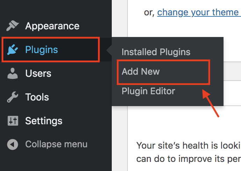Open Plugin Editor in the submenu

(x=148, y=91)
